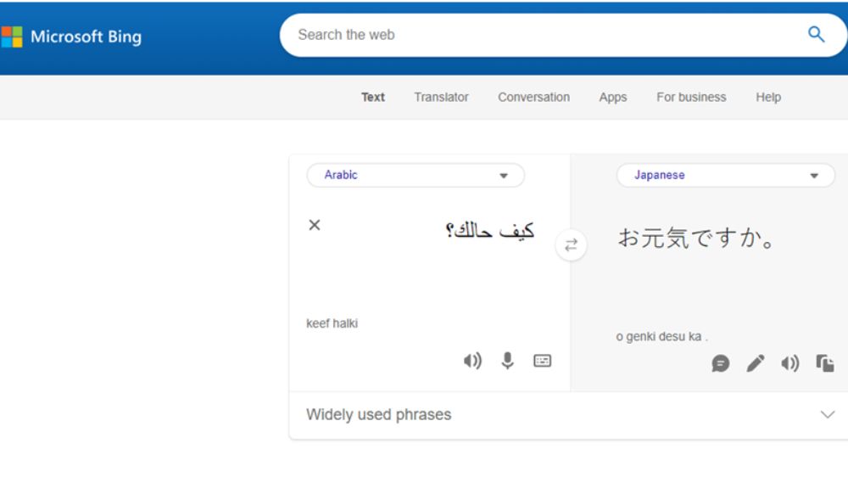Open conversation bubble icon under Japanese translation
The height and width of the screenshot is (477, 848).
720,363
